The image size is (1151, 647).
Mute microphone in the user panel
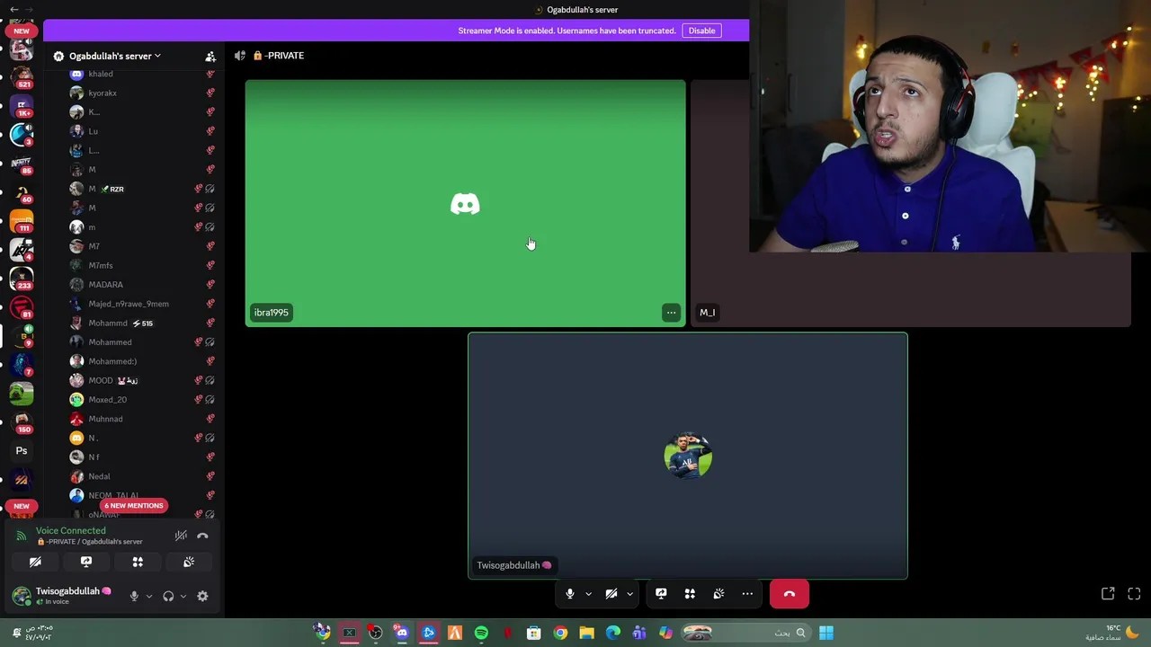(134, 596)
